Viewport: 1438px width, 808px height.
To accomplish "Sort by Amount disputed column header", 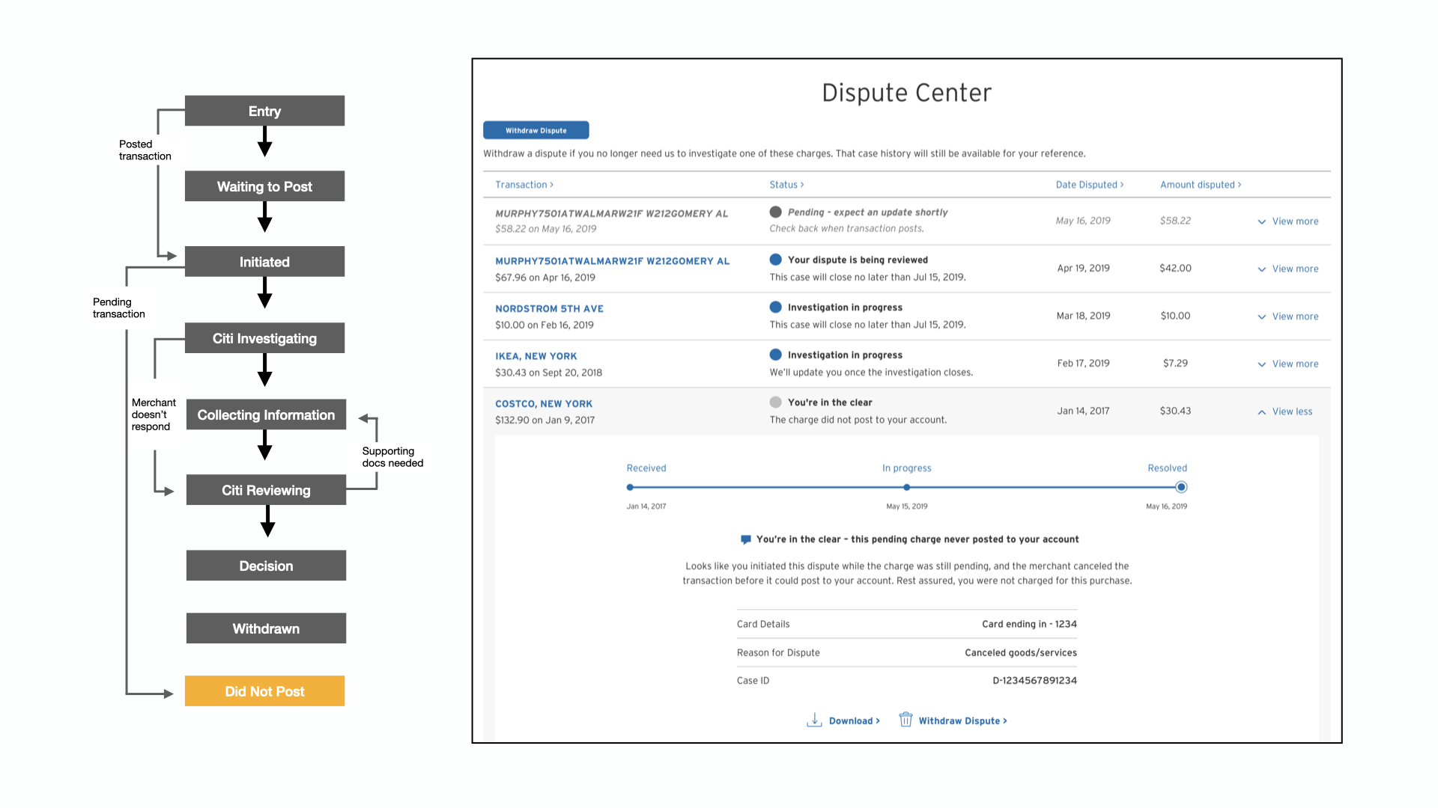I will 1200,185.
